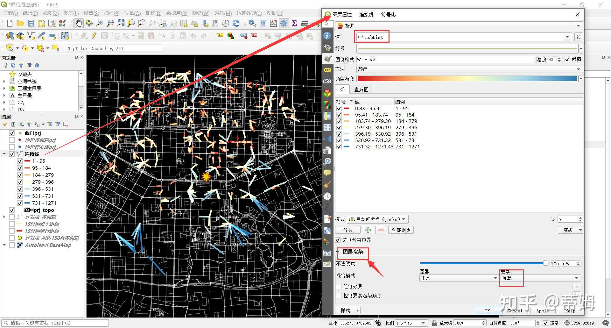This screenshot has height=328, width=611.
Task: Open the 视图(V) menu
Action: 51,13
